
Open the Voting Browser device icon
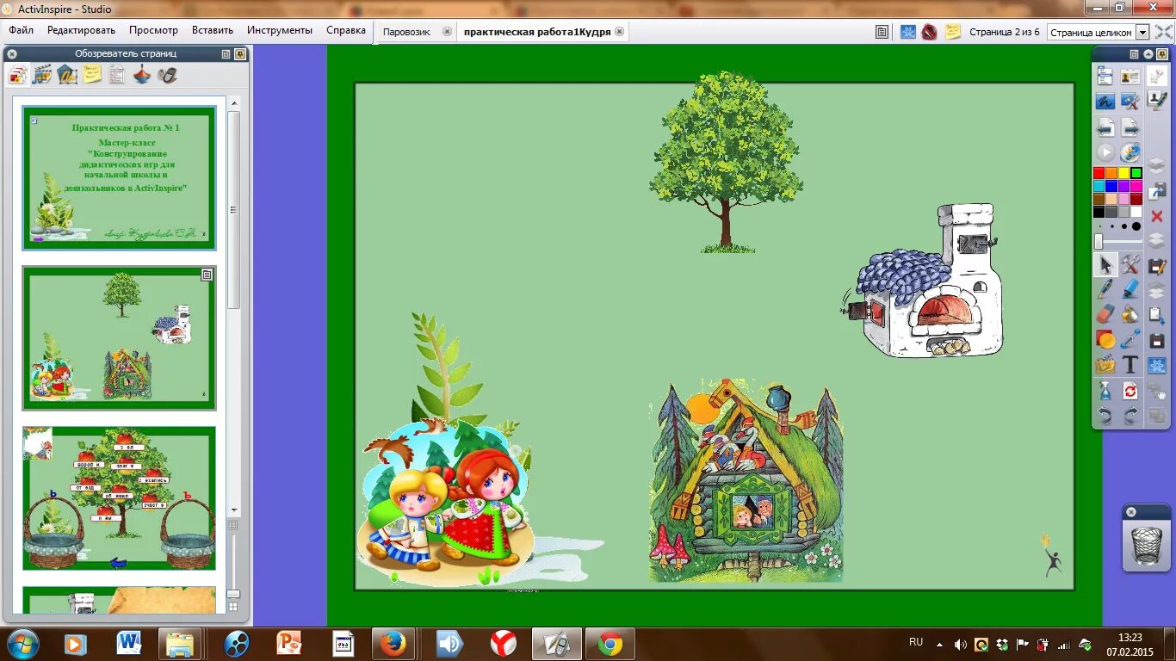(x=167, y=75)
